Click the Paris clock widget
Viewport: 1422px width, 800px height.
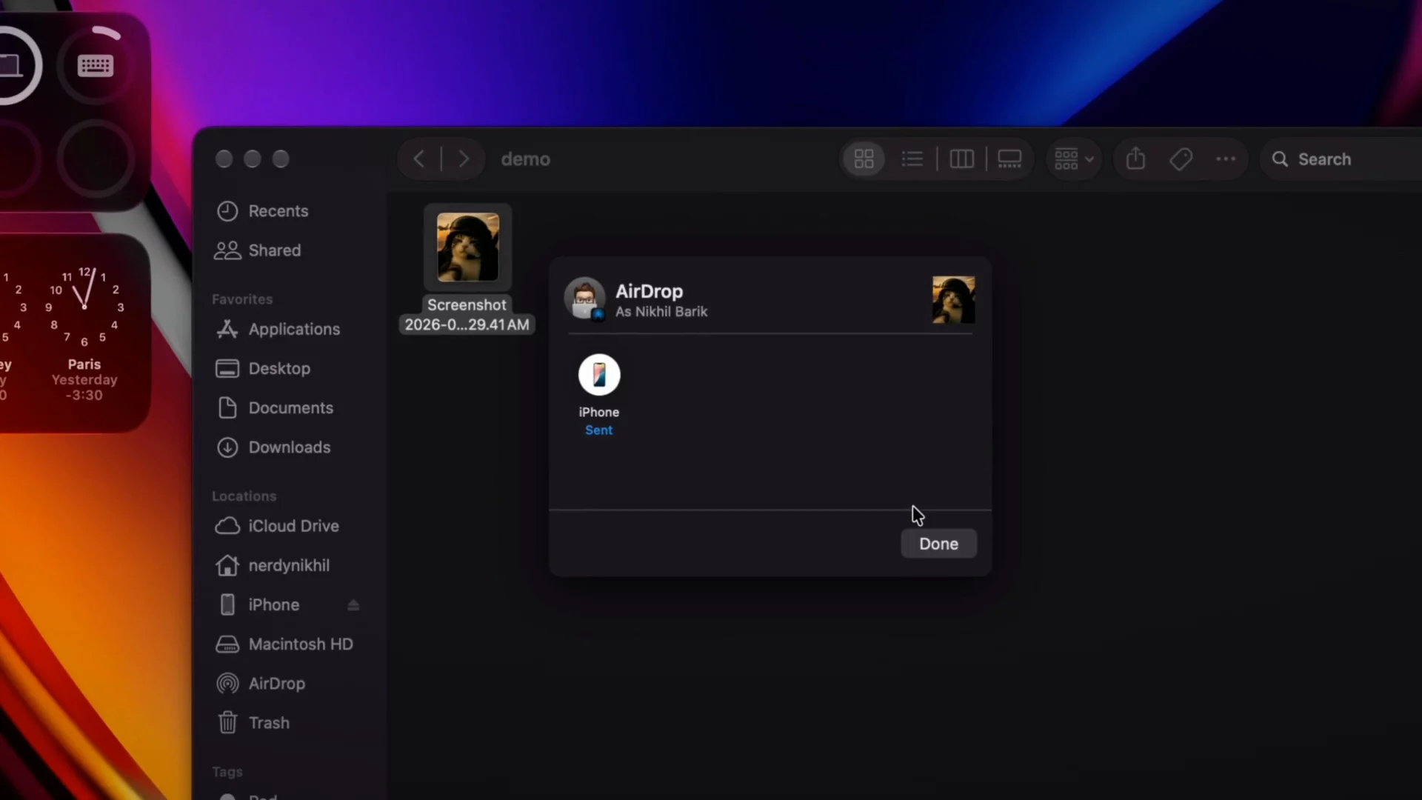pyautogui.click(x=84, y=333)
